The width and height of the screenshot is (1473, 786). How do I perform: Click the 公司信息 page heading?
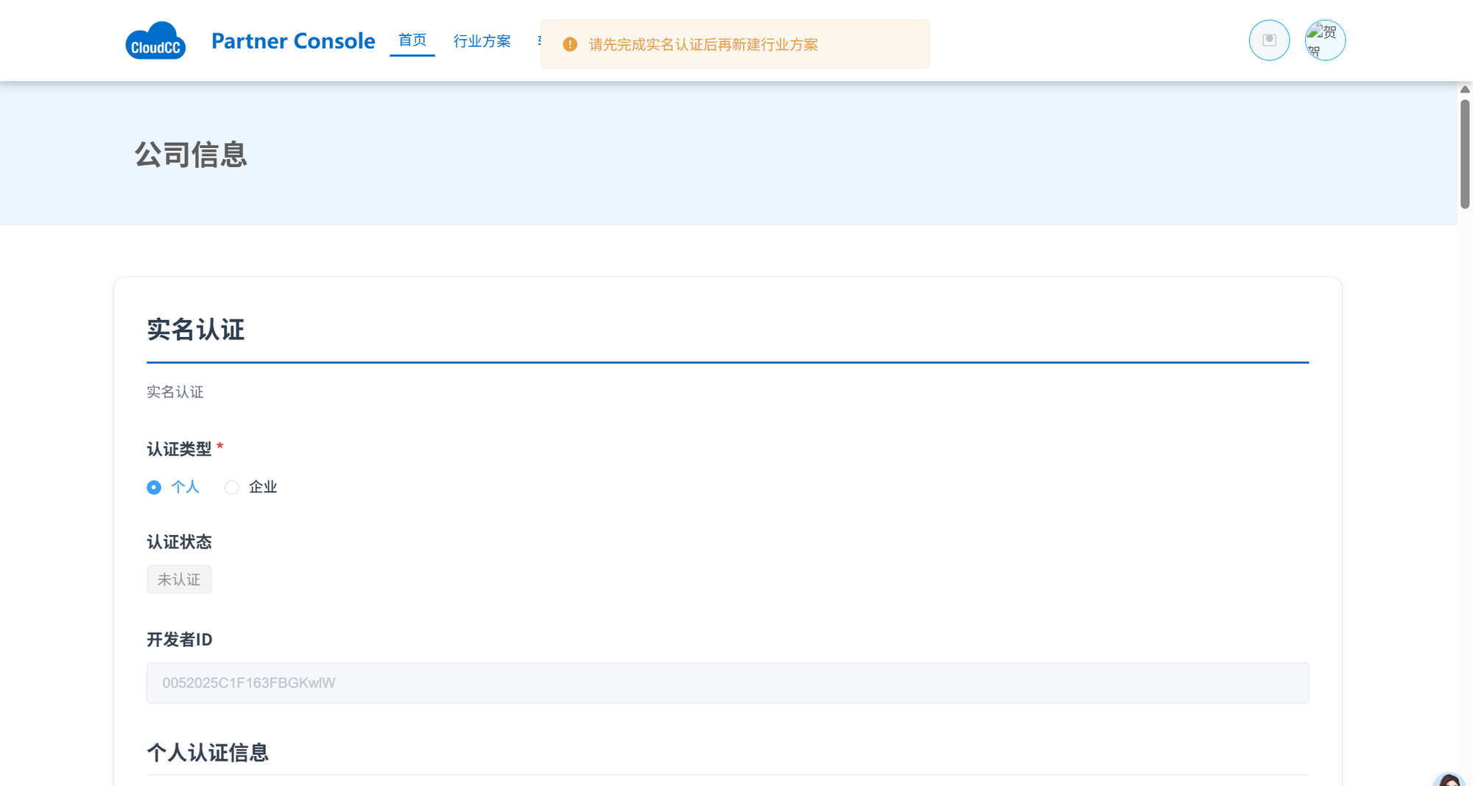(191, 155)
